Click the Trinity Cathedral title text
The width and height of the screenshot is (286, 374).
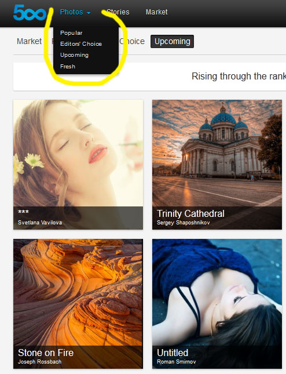click(x=190, y=213)
